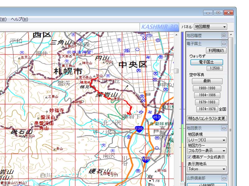Viewport: 249px width, 186px height.
Task: Click the KASHMIR 3D logo
Action: point(159,27)
